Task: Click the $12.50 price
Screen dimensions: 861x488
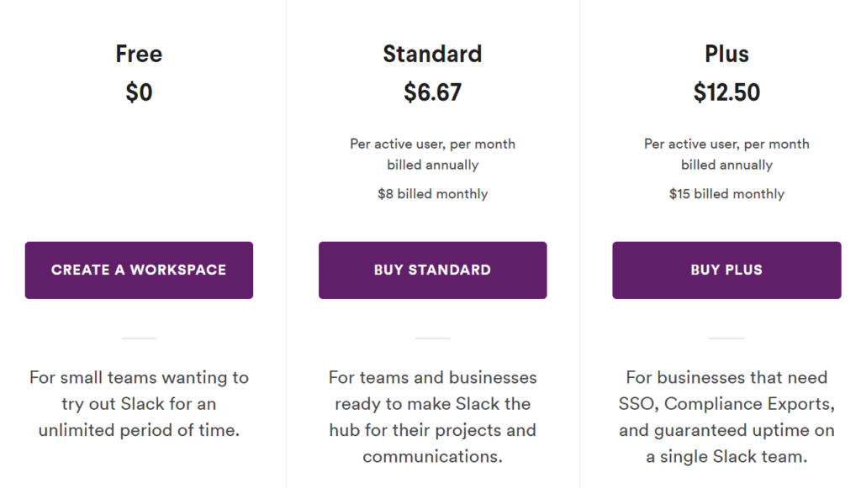Action: pos(726,92)
